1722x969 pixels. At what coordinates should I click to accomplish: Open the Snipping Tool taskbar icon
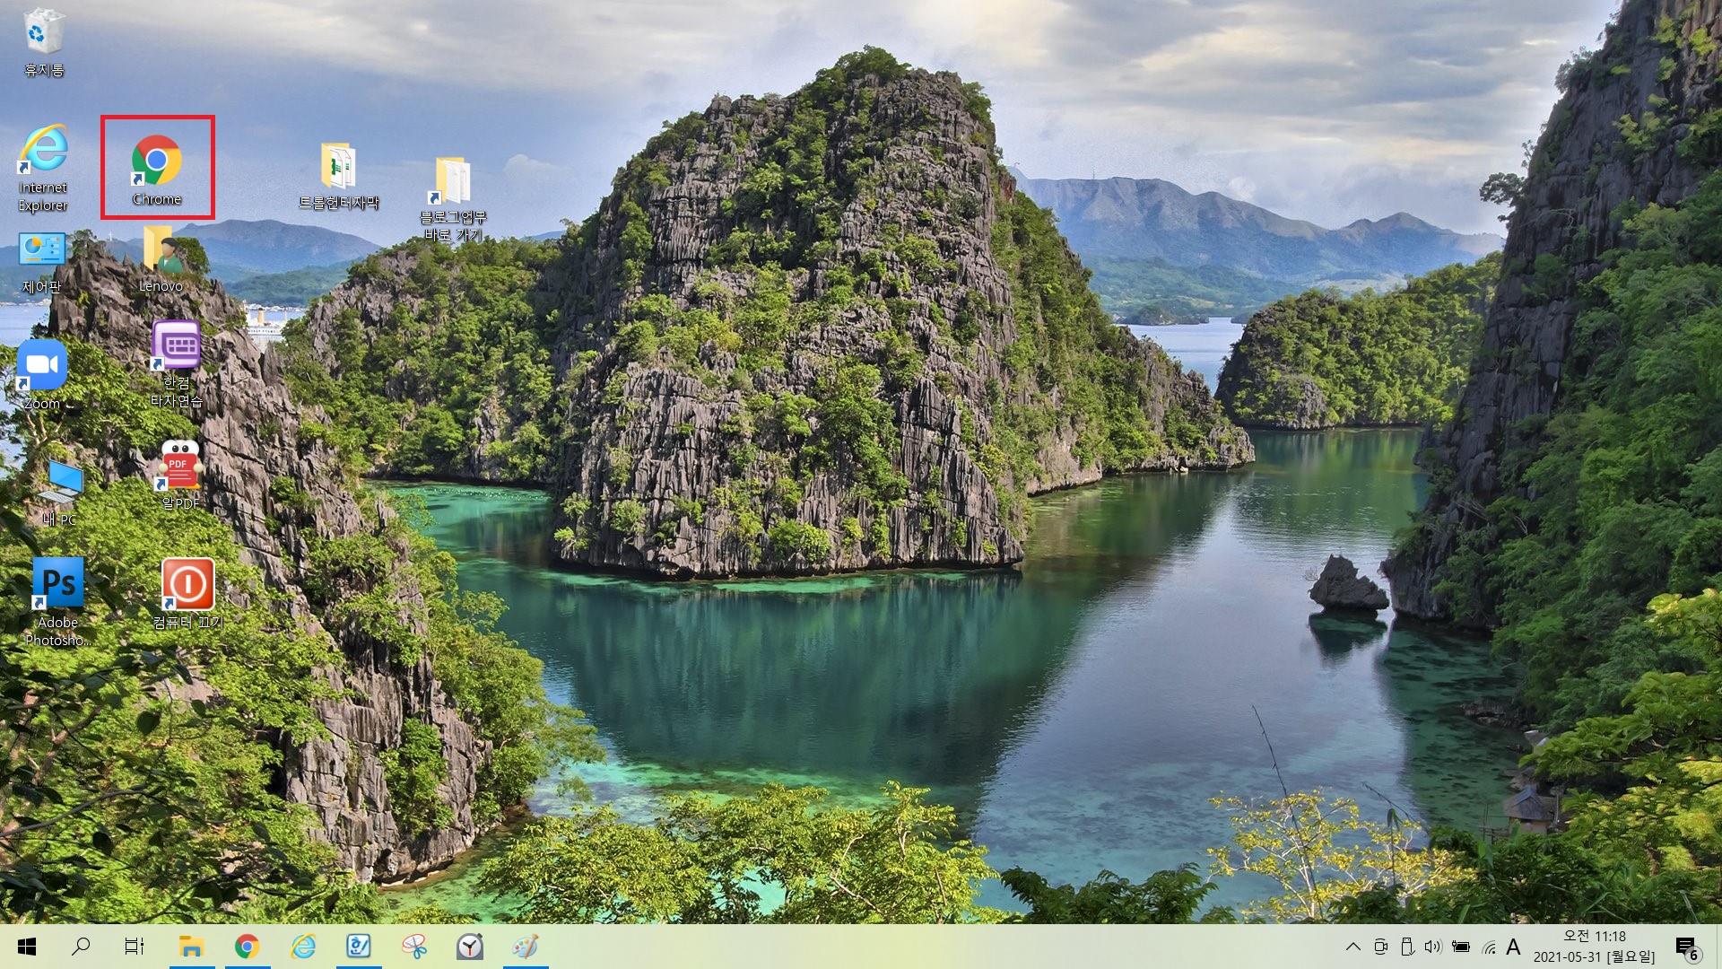click(x=414, y=947)
